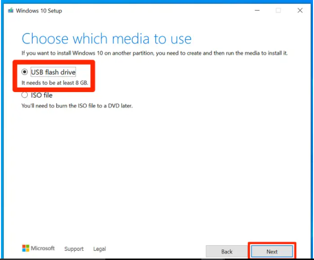The width and height of the screenshot is (314, 260).
Task: Click the 'ISO file' label text
Action: pos(41,95)
